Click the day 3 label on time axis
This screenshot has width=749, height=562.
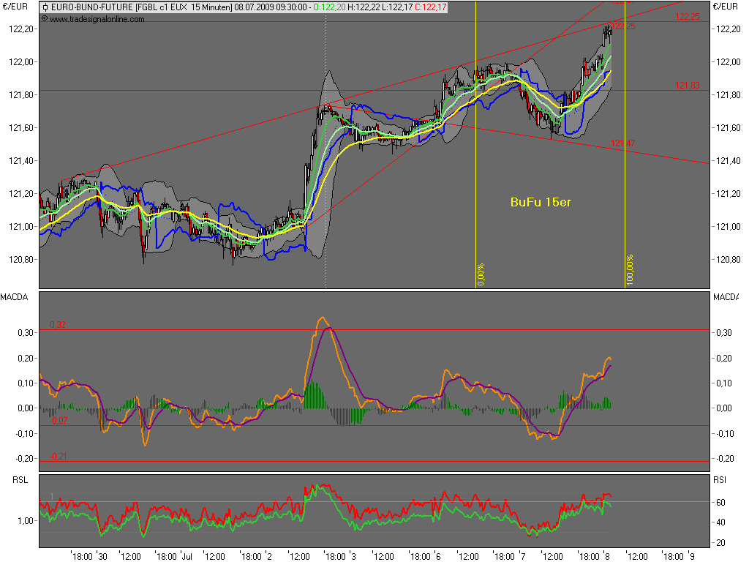[353, 557]
